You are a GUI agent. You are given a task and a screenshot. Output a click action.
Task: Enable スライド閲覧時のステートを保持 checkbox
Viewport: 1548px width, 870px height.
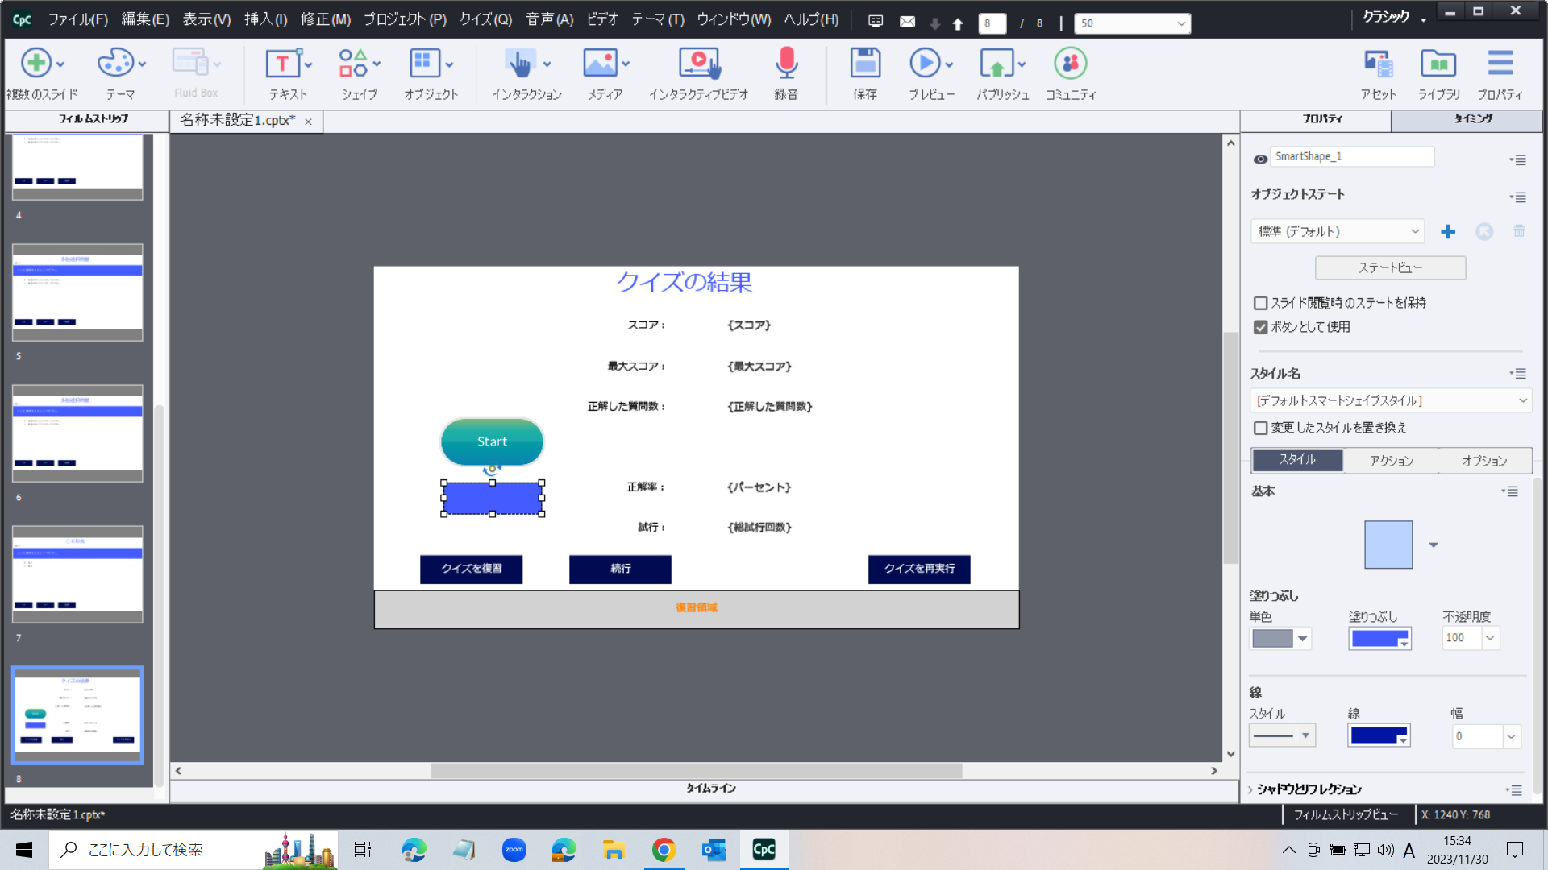(1260, 302)
